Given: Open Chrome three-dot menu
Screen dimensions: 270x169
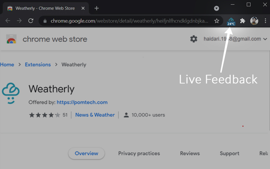Looking at the screenshot, I should (265, 21).
